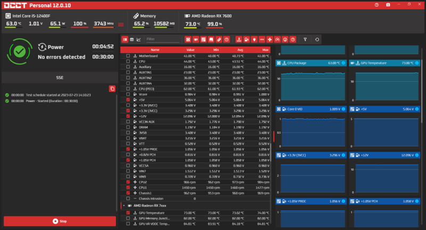Toggle the fan sensors filter icon
Image resolution: width=426 pixels, height=230 pixels.
click(x=269, y=39)
